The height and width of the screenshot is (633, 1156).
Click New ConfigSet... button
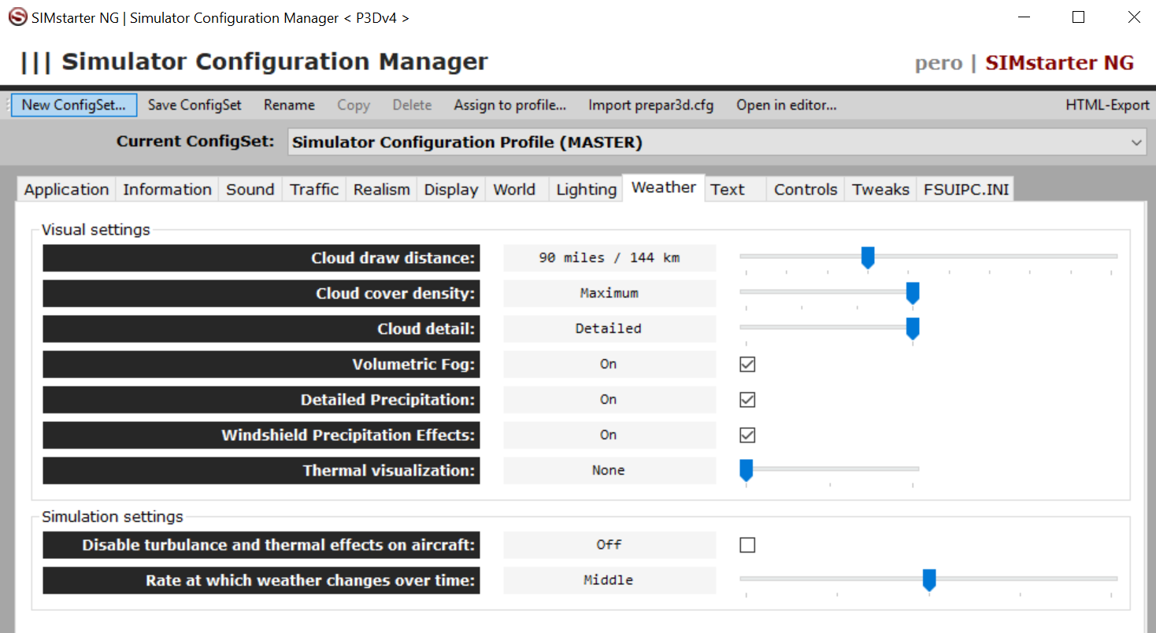74,105
